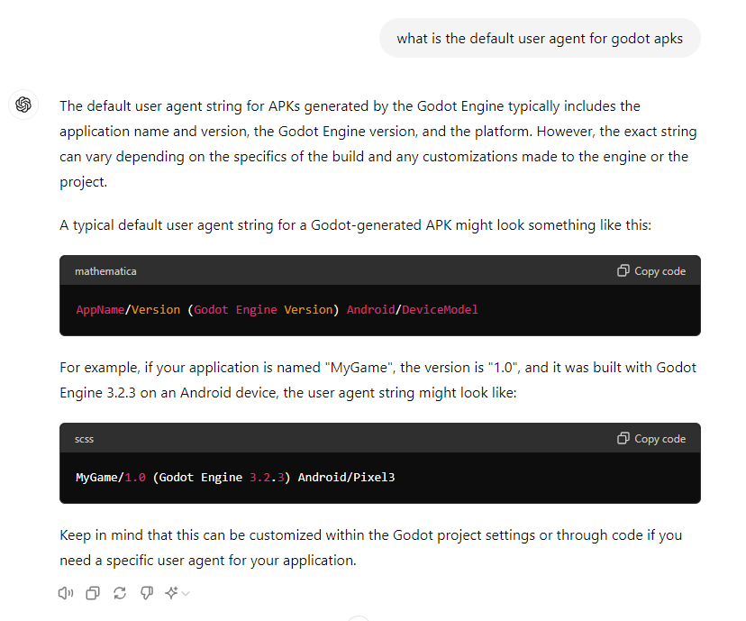Click the paragraph starting "Keep in mind"
The width and height of the screenshot is (746, 621).
370,548
